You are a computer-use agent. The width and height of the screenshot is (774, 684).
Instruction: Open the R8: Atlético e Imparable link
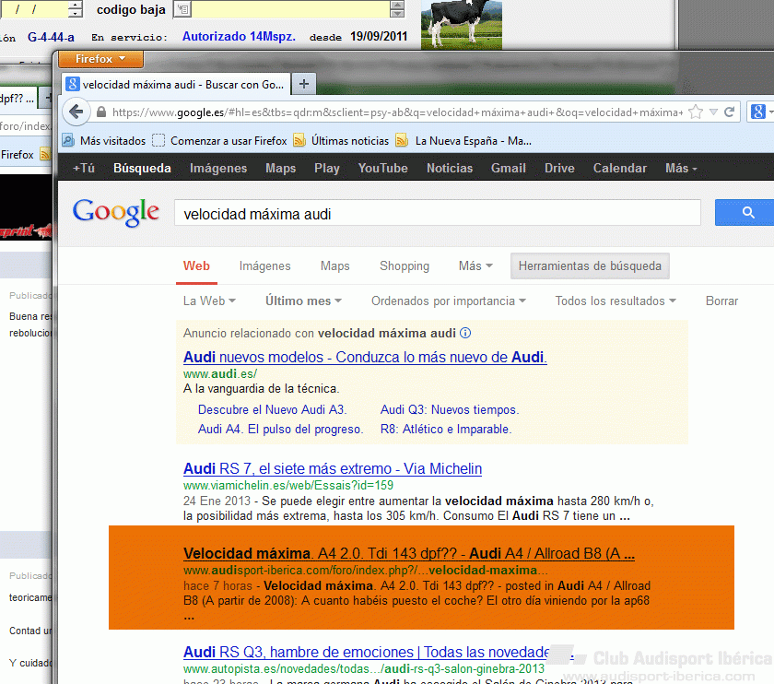446,430
